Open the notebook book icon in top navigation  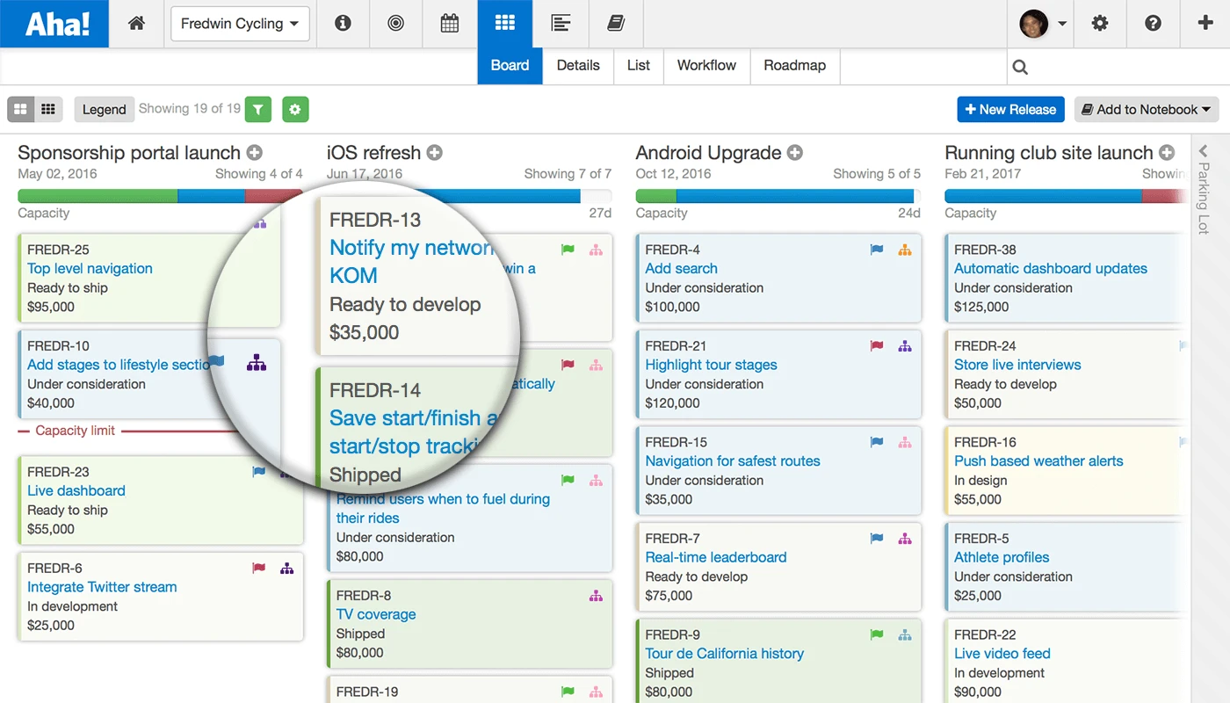(616, 24)
